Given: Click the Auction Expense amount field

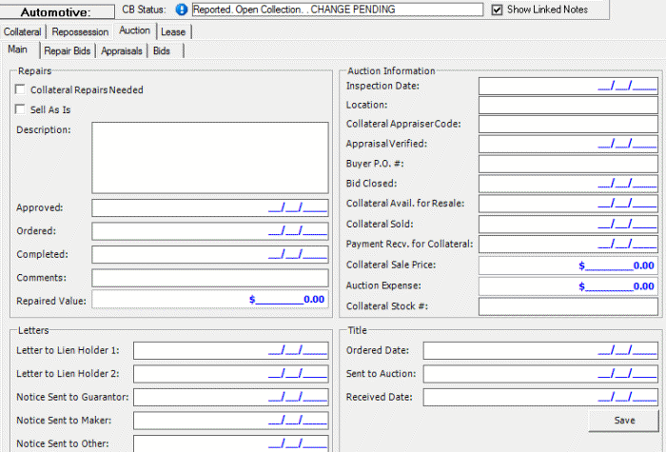Looking at the screenshot, I should [568, 285].
